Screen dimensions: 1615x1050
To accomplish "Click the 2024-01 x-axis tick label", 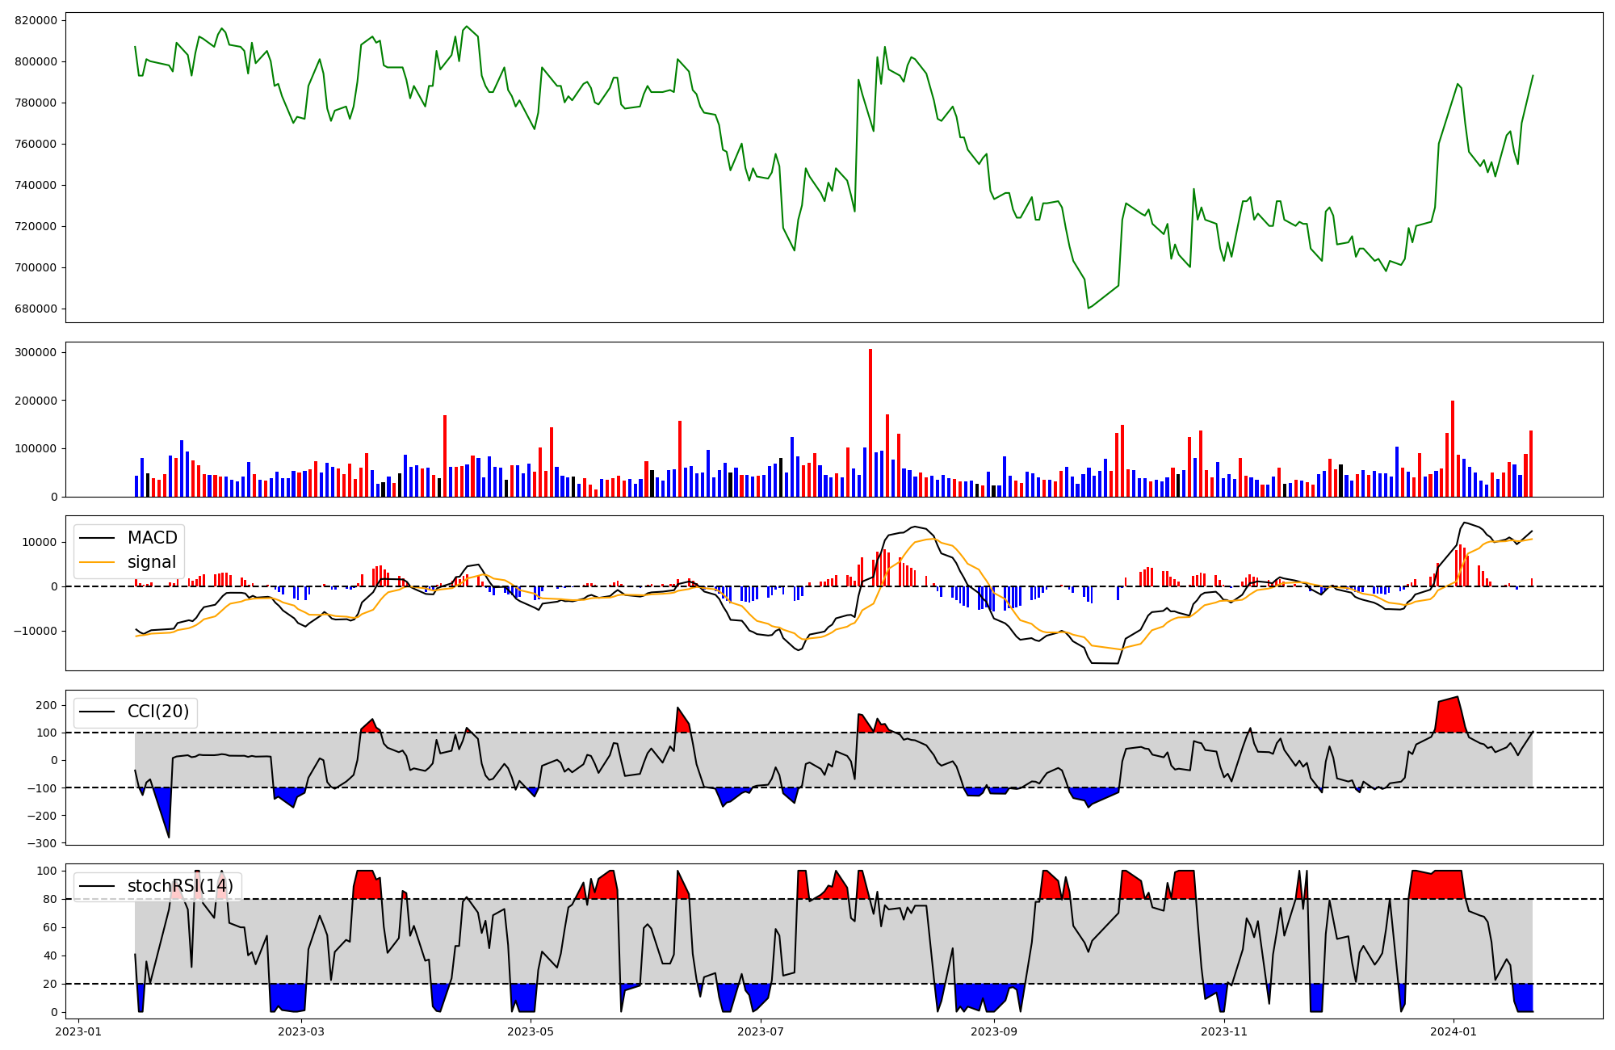I will 1453,1031.
